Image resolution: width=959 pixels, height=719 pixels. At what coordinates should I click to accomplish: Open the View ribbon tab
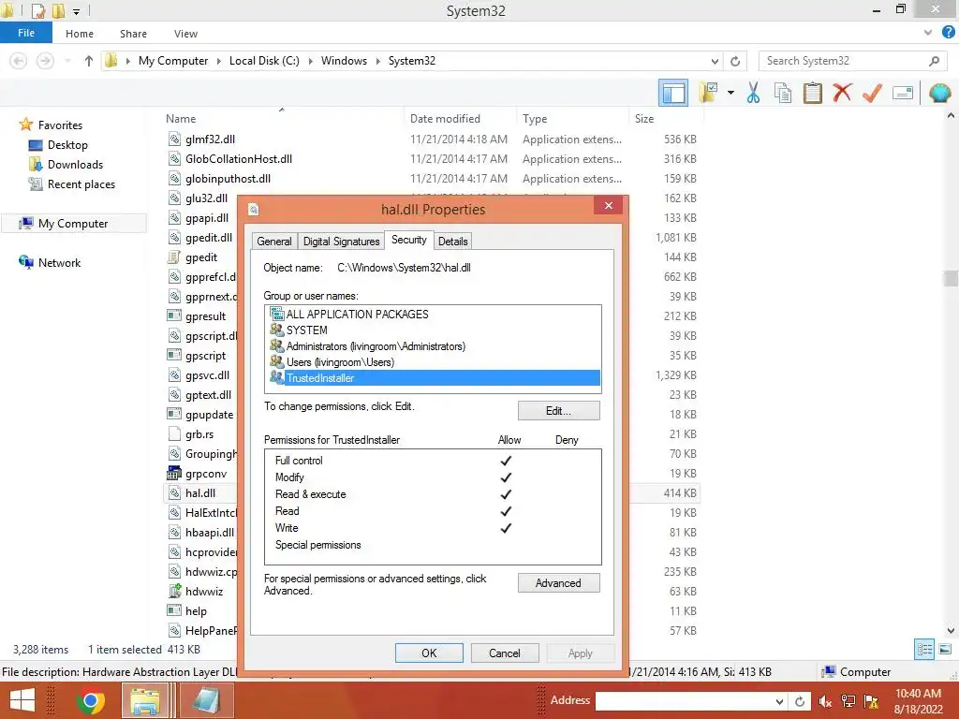click(185, 34)
